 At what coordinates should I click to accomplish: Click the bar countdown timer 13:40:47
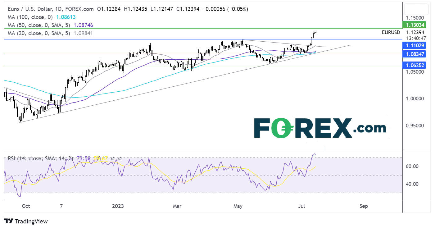[x=415, y=38]
